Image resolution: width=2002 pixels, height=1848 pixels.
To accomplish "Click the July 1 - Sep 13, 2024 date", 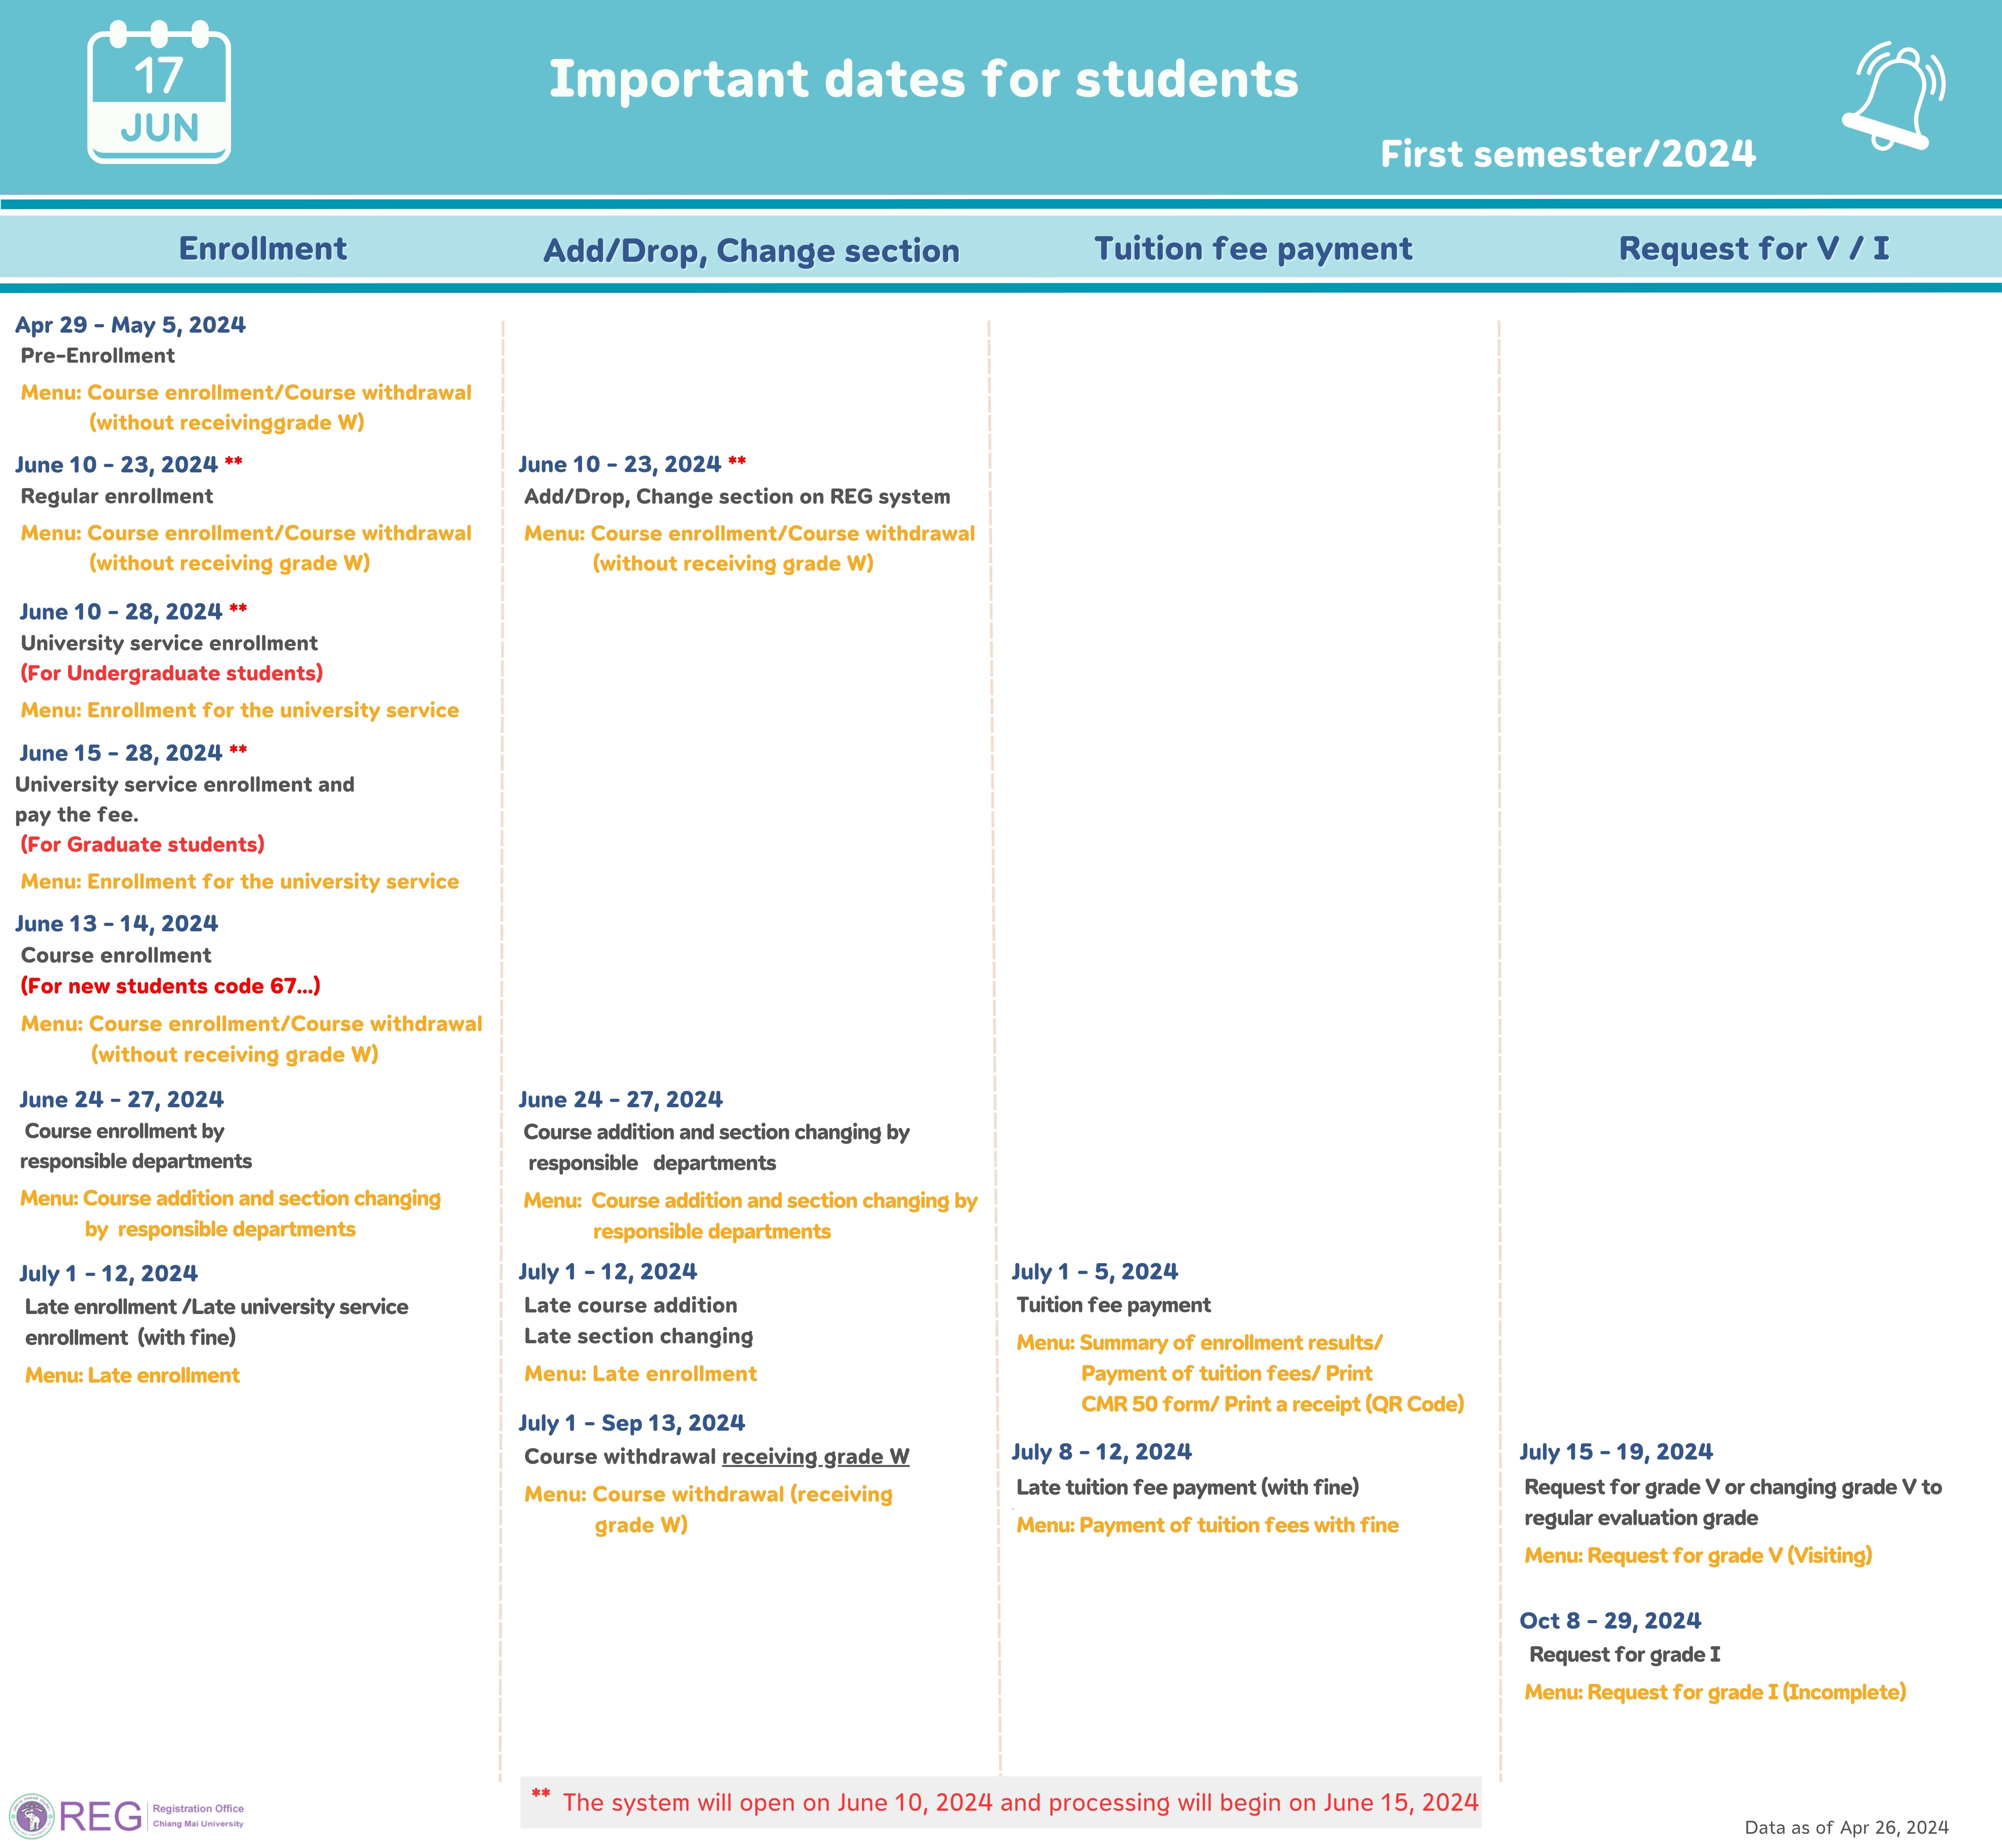I will point(632,1423).
